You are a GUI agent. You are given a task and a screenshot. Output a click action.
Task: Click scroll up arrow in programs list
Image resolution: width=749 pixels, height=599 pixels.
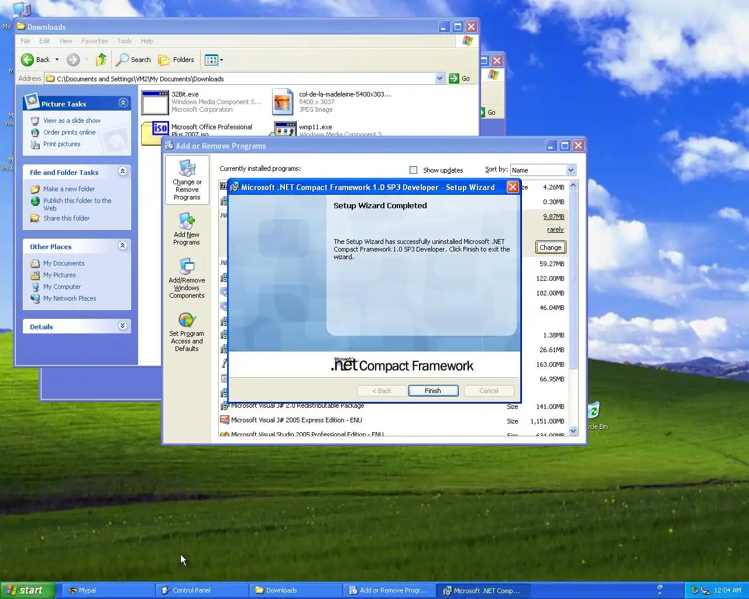[573, 185]
